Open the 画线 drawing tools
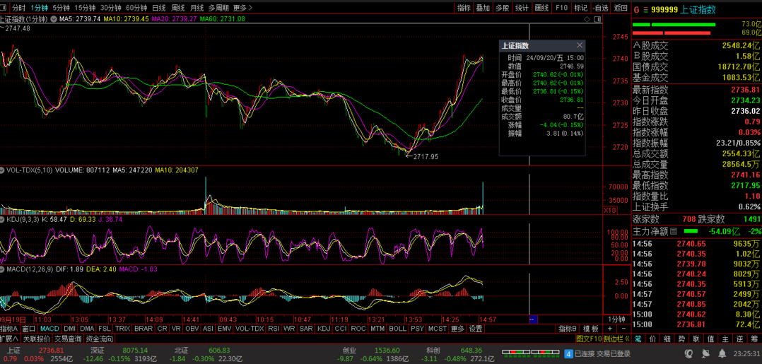This screenshot has width=762, height=364. pos(542,8)
